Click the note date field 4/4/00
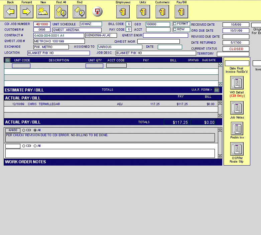The image size is (261, 235). [13, 130]
